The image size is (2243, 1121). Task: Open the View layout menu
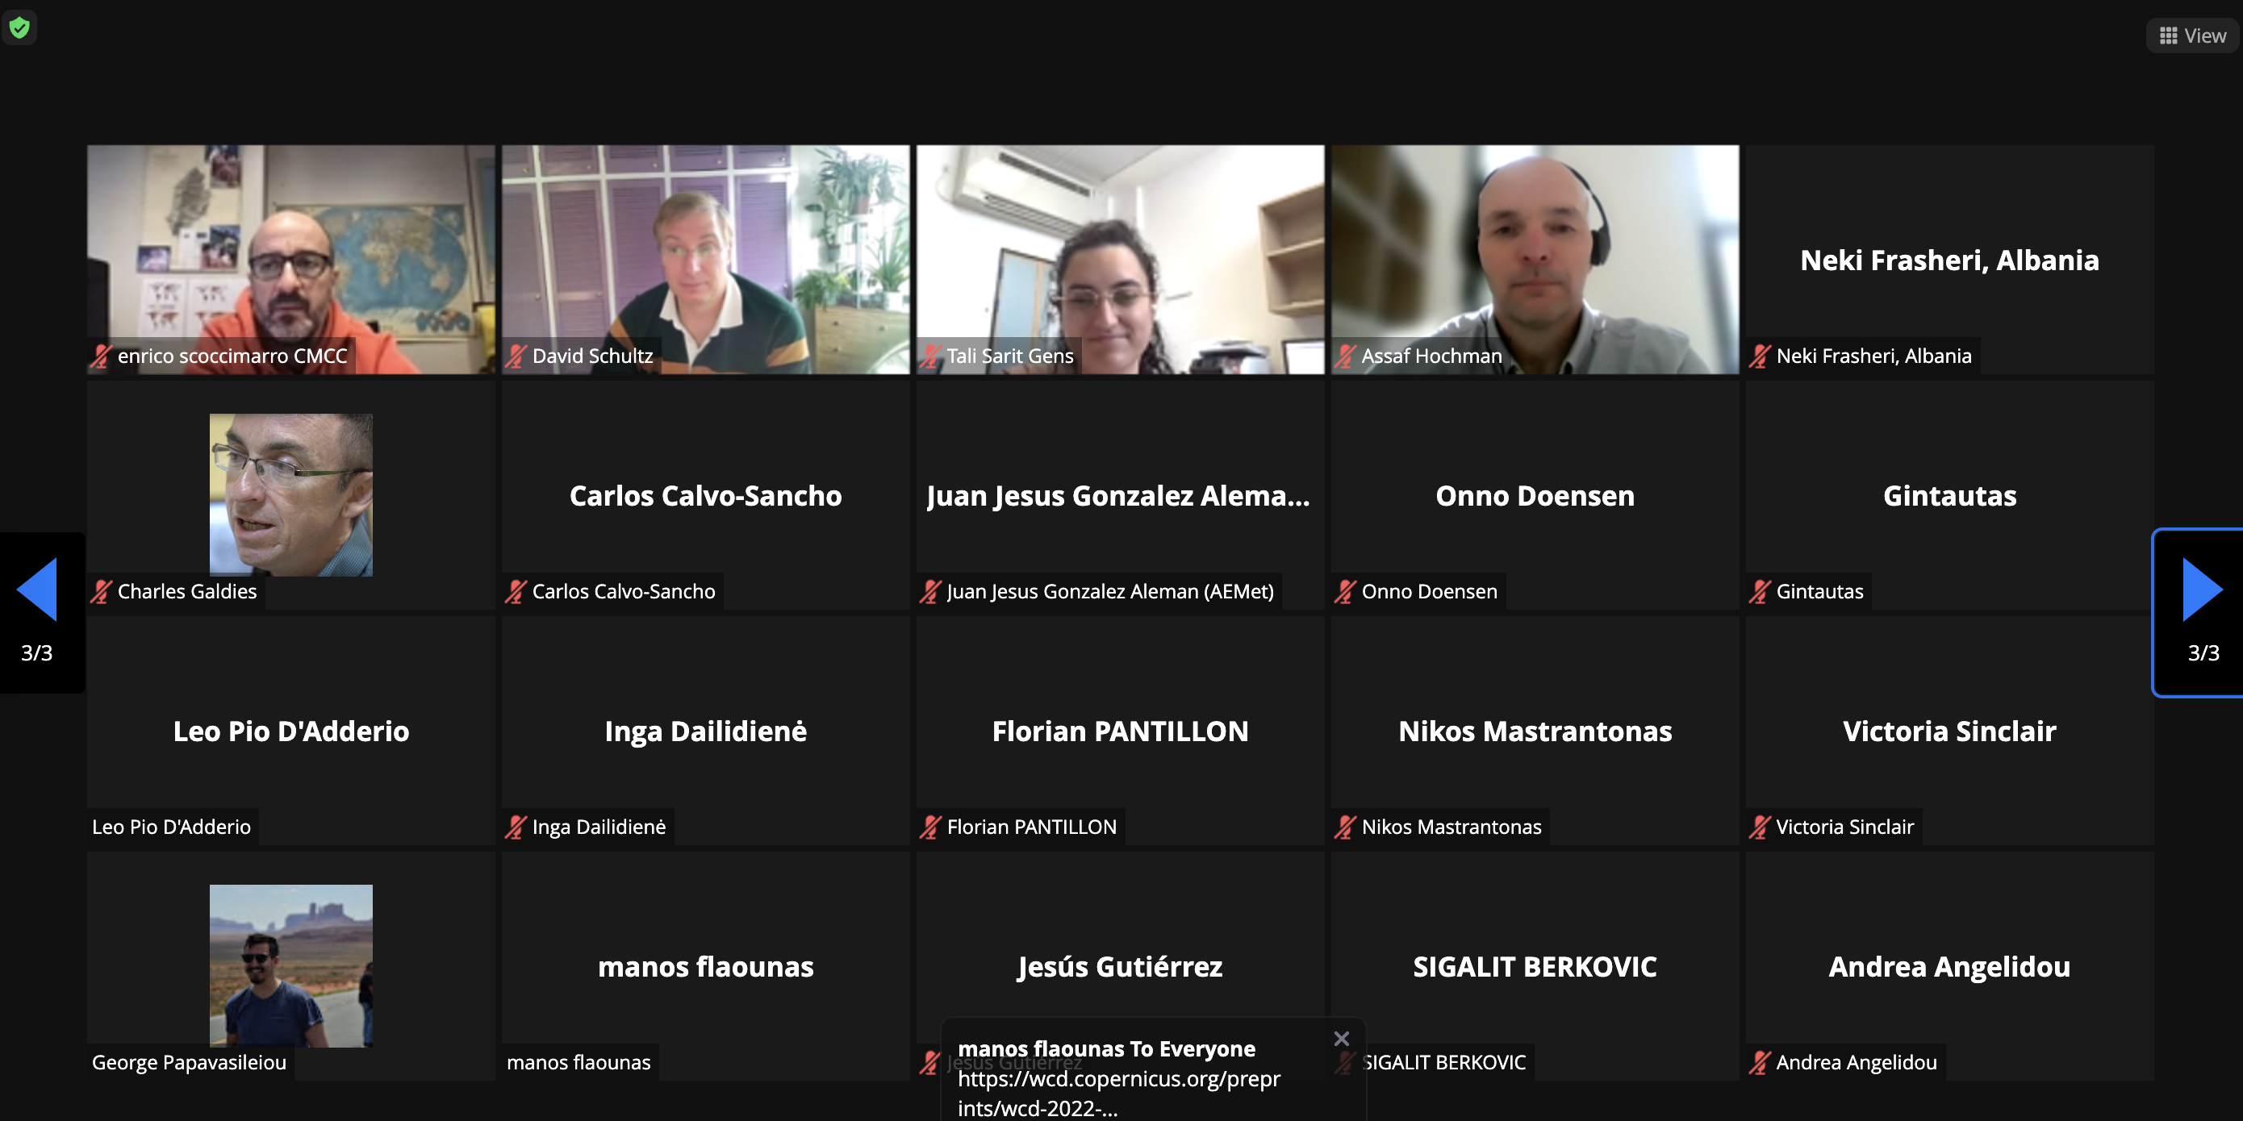[2192, 35]
